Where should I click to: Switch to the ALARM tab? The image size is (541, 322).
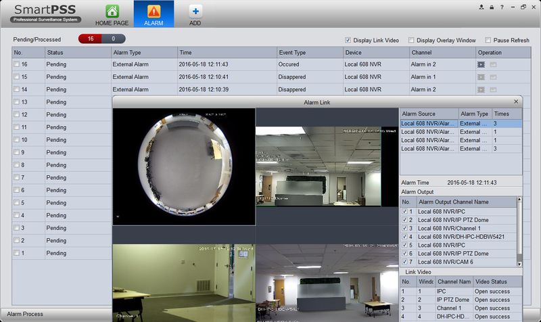[x=154, y=14]
